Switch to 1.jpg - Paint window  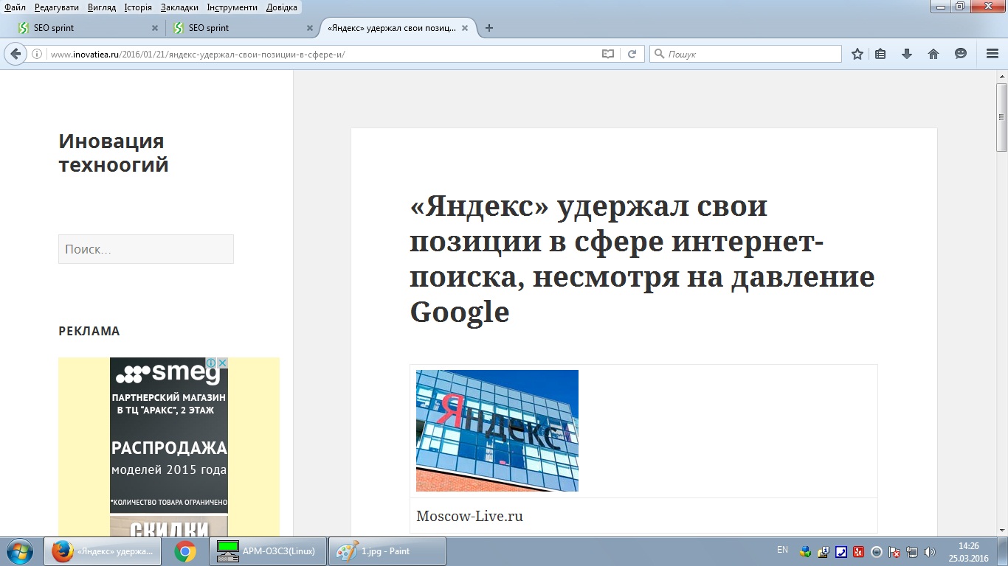387,551
